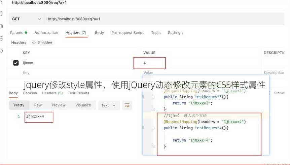Open the response Headers (5) tab
This screenshot has height=165, width=290.
[x=52, y=93]
